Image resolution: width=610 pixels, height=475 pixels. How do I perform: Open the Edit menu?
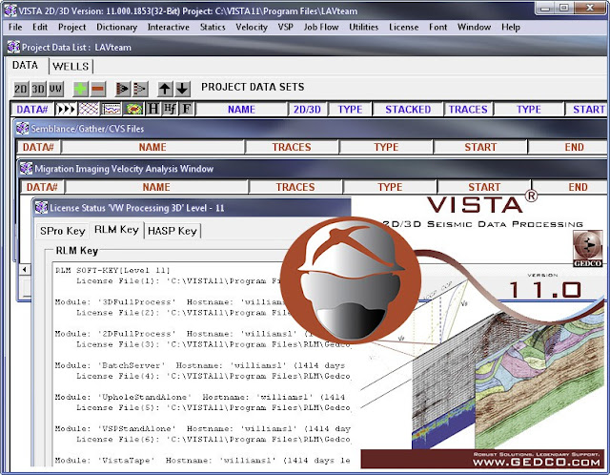pyautogui.click(x=40, y=27)
